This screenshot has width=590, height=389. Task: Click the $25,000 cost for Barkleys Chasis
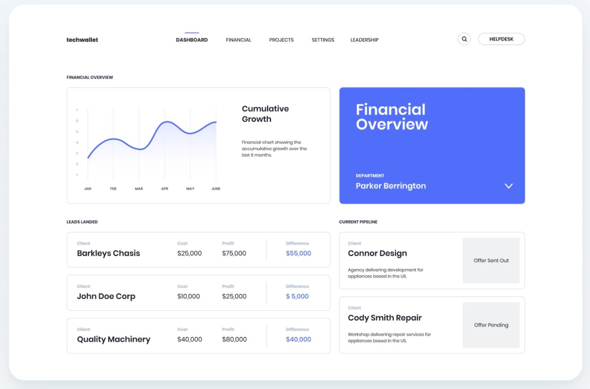(189, 253)
